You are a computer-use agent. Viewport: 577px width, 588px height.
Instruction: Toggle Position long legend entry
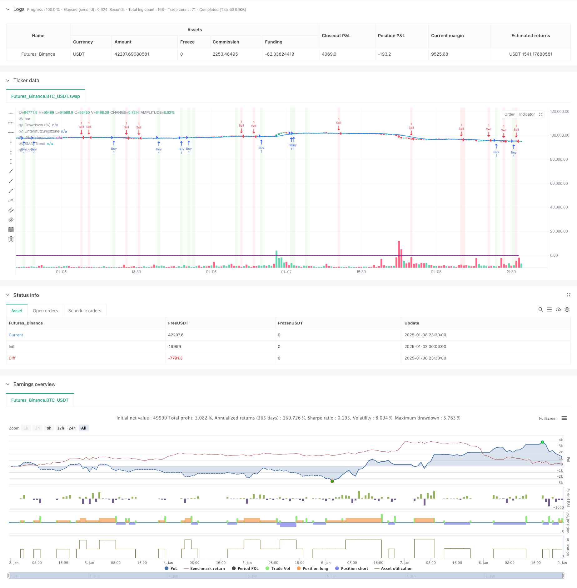tap(313, 568)
